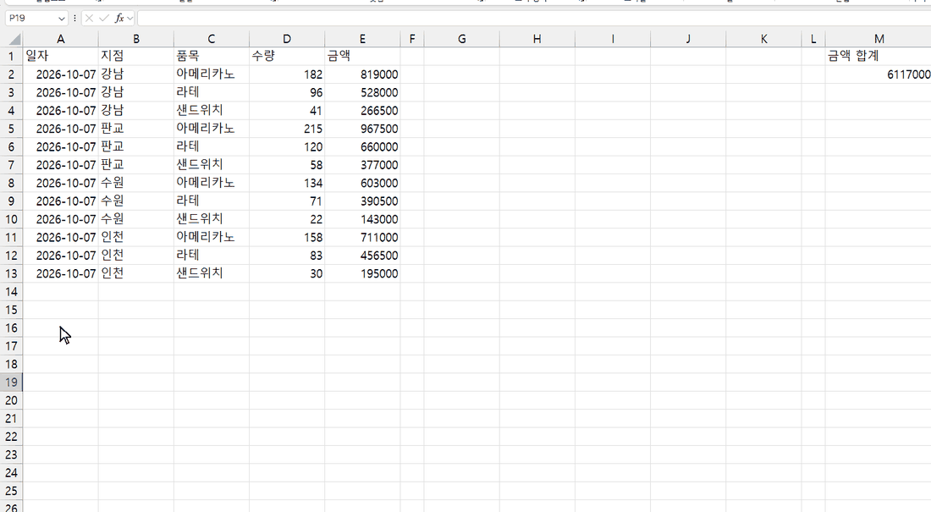This screenshot has height=512, width=931.
Task: Click the 금액 header cell in column E
Action: tap(362, 57)
